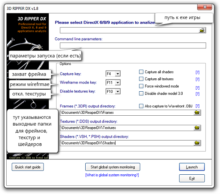Screen dimensions: 220x194
Task: Enable Capture all textures checkbox
Action: (141, 79)
